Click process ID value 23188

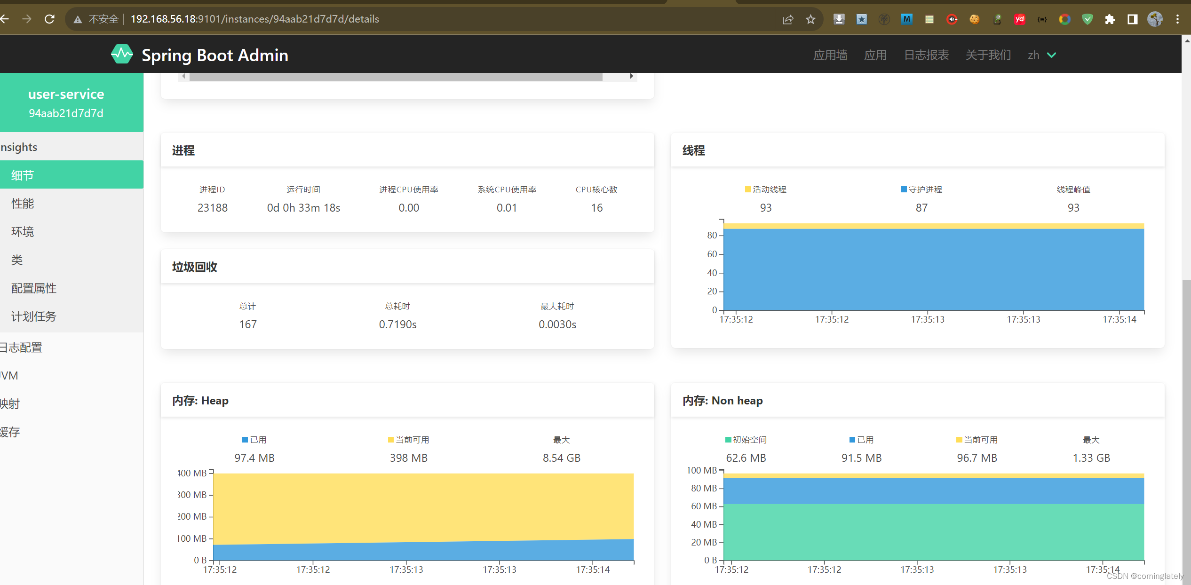[212, 208]
